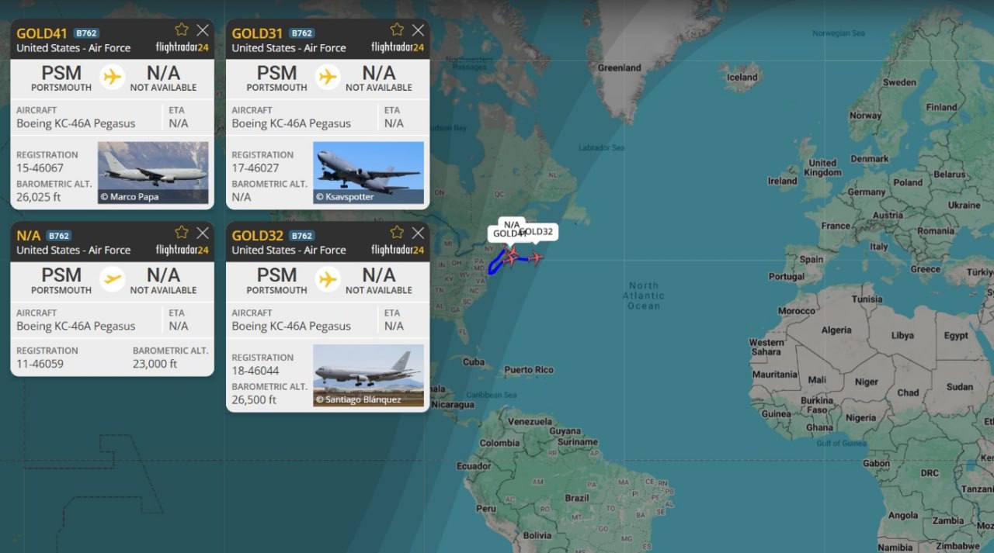Image resolution: width=994 pixels, height=553 pixels.
Task: Click the red GOLD32 aircraft icon on map
Action: click(535, 257)
